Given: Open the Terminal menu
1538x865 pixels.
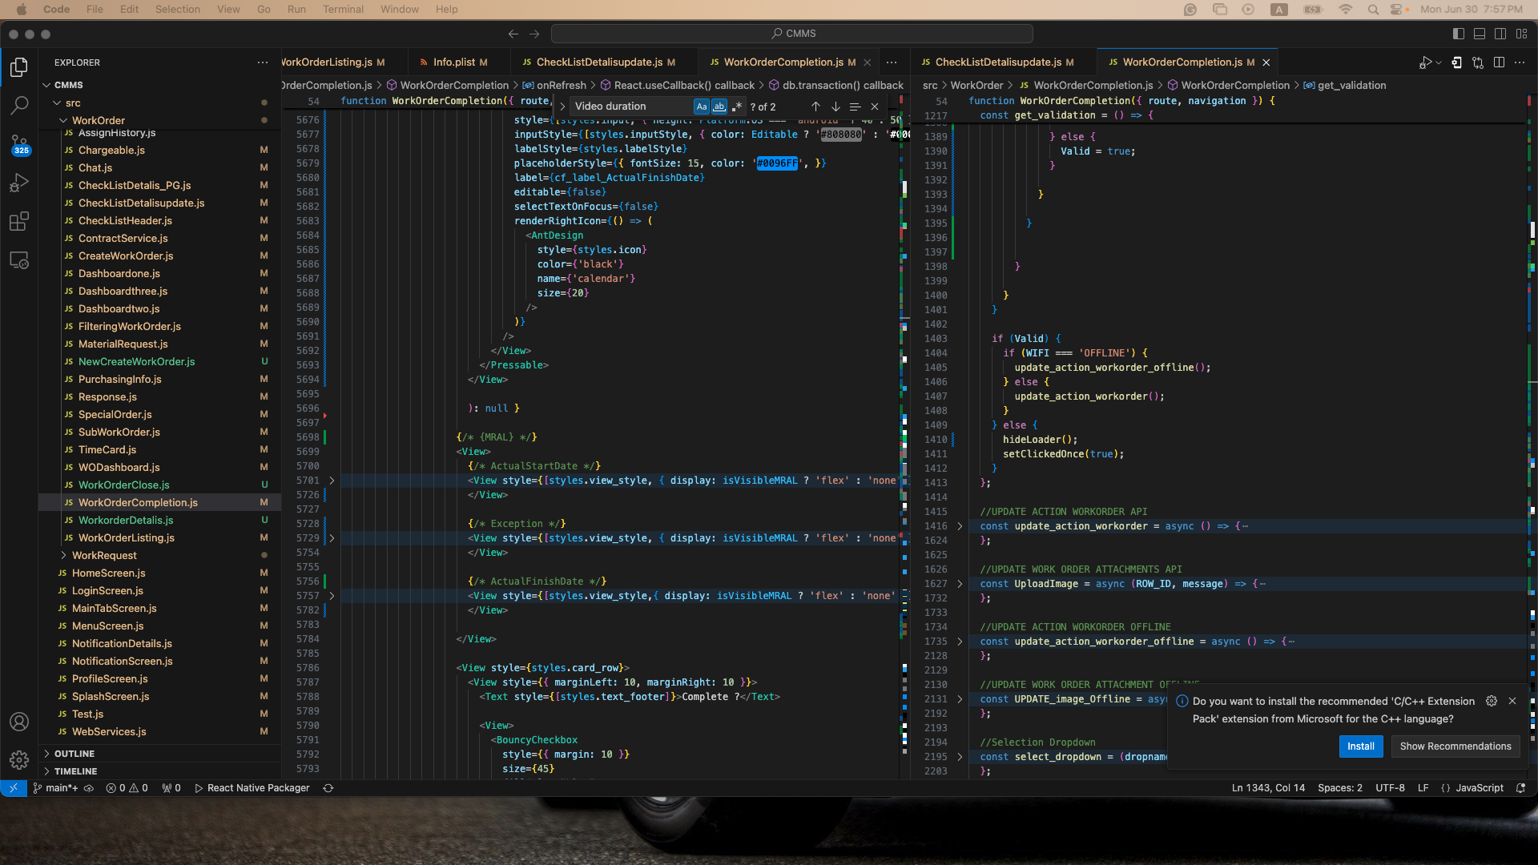Looking at the screenshot, I should [x=343, y=10].
